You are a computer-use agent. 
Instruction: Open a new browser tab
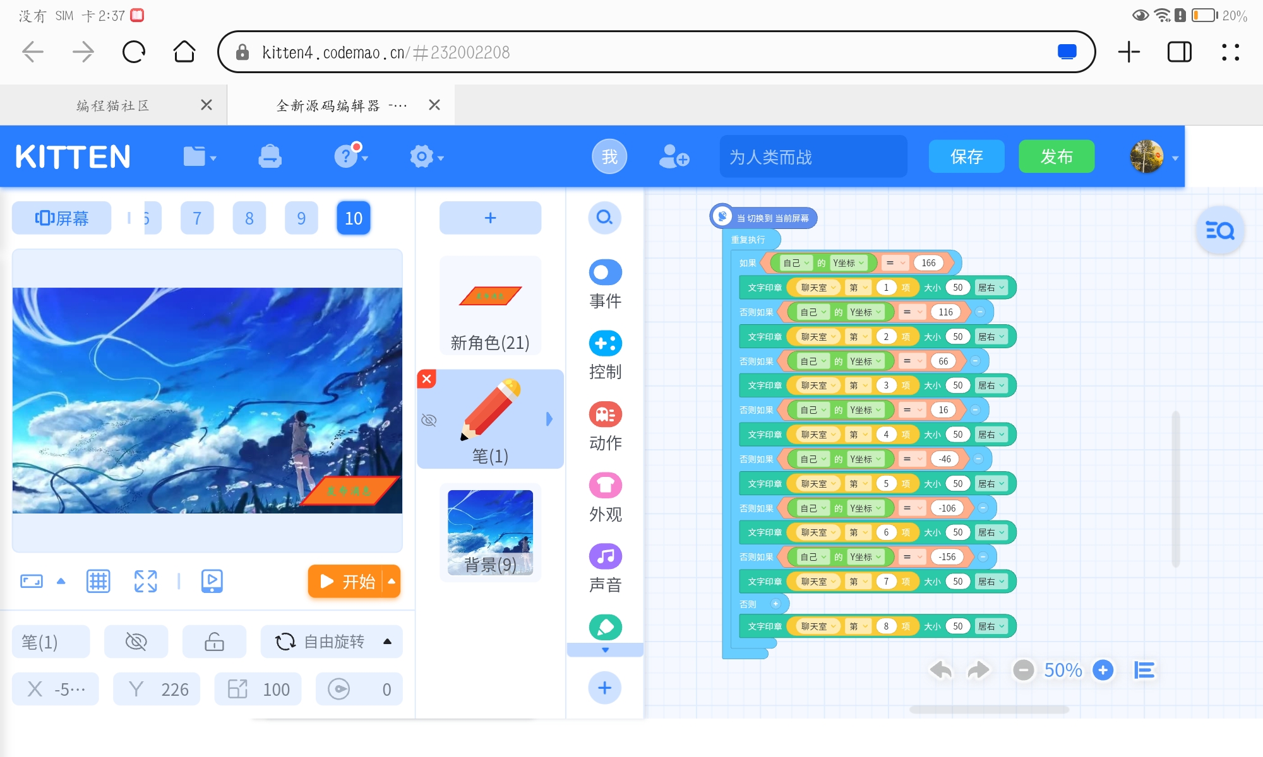click(1129, 52)
